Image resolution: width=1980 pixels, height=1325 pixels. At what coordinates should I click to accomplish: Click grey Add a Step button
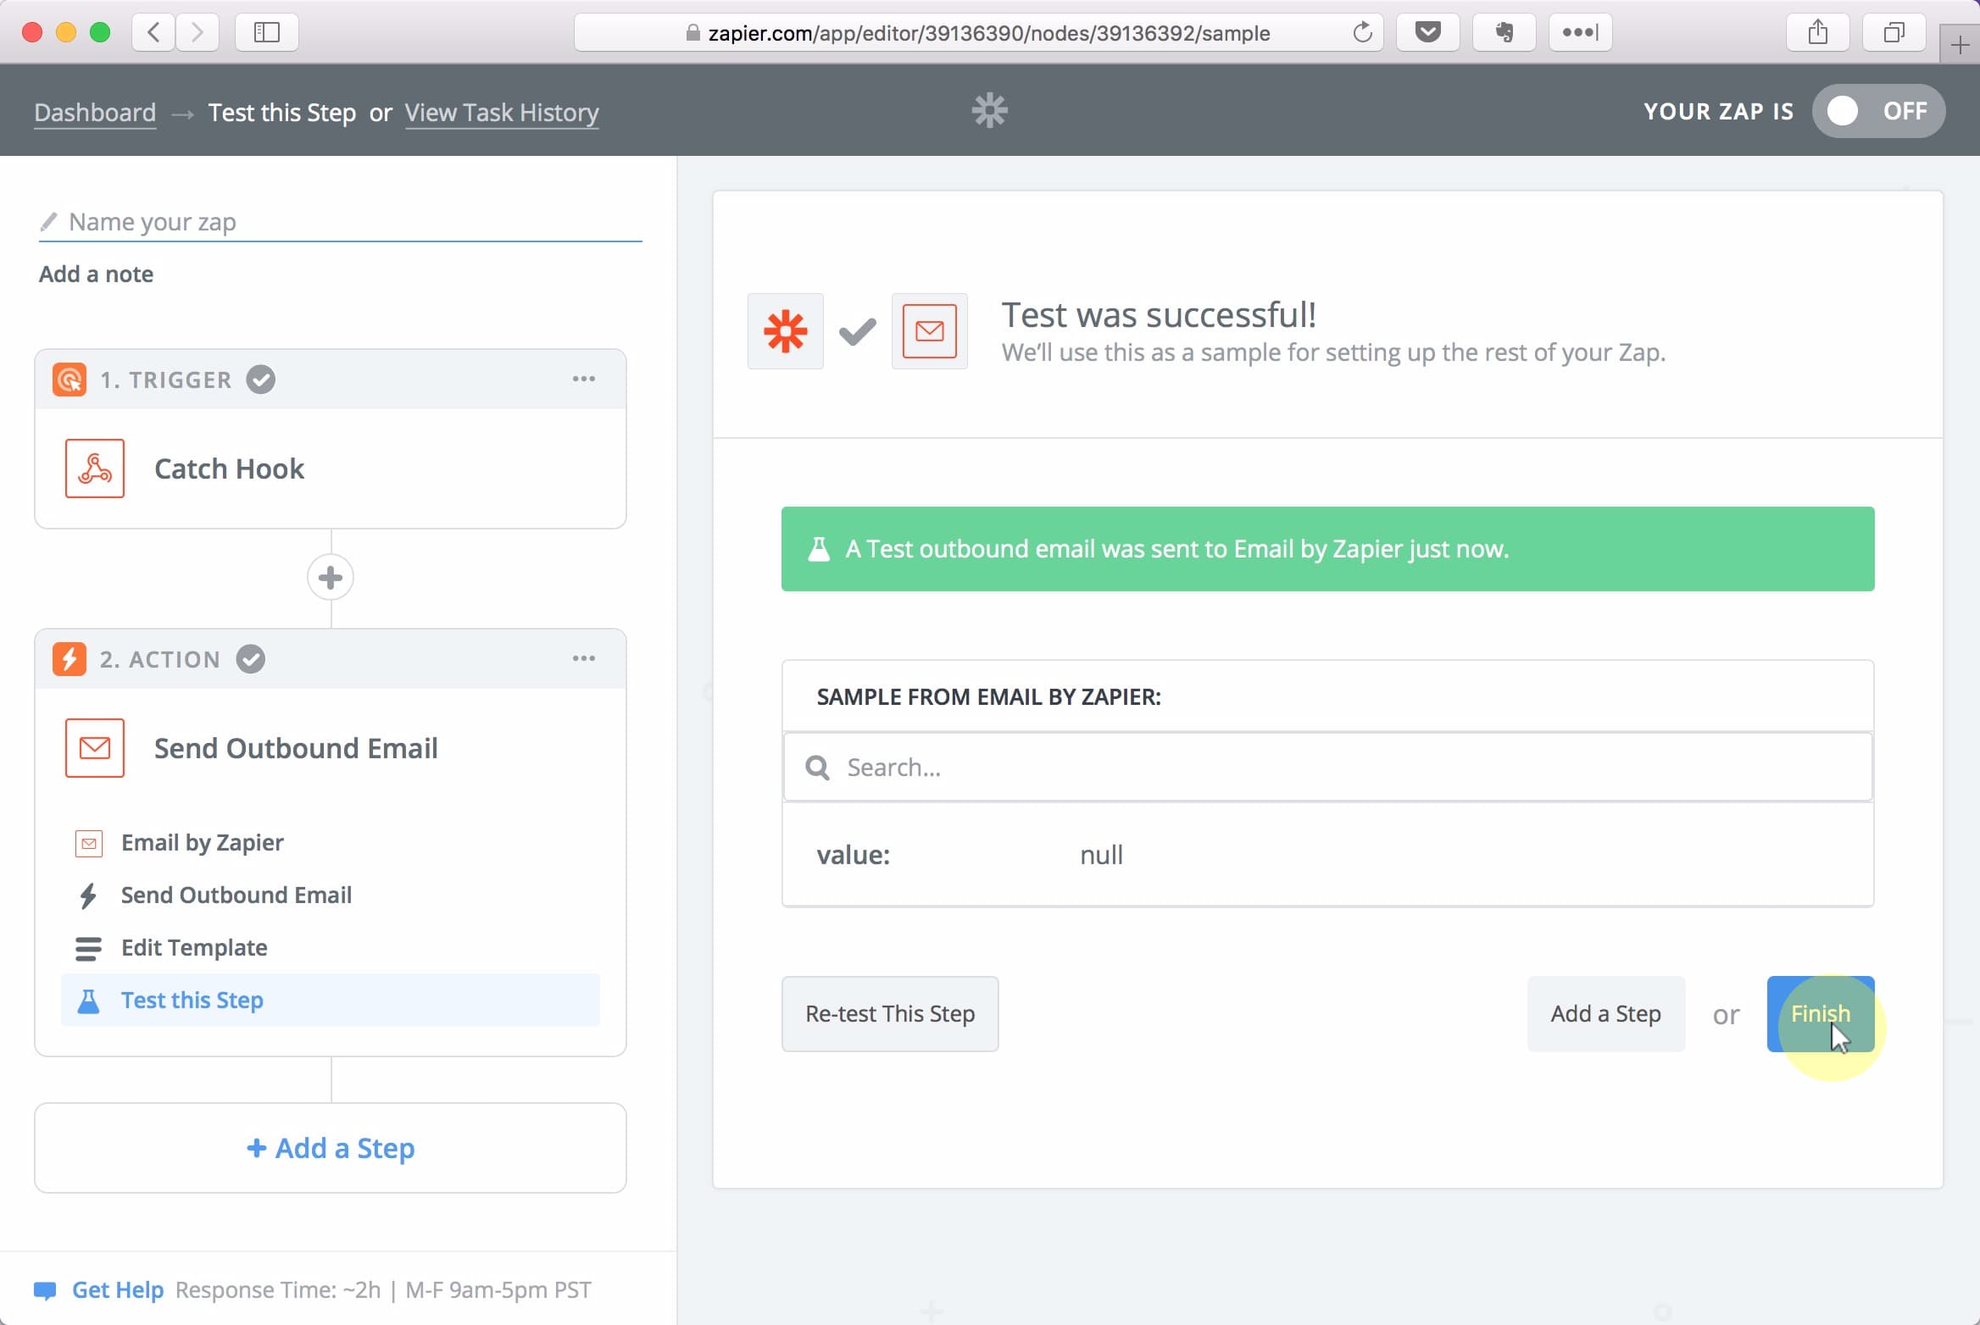1605,1014
